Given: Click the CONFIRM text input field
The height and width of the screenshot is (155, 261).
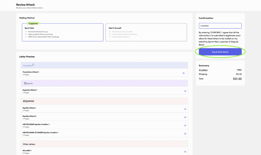Looking at the screenshot, I should 220,26.
